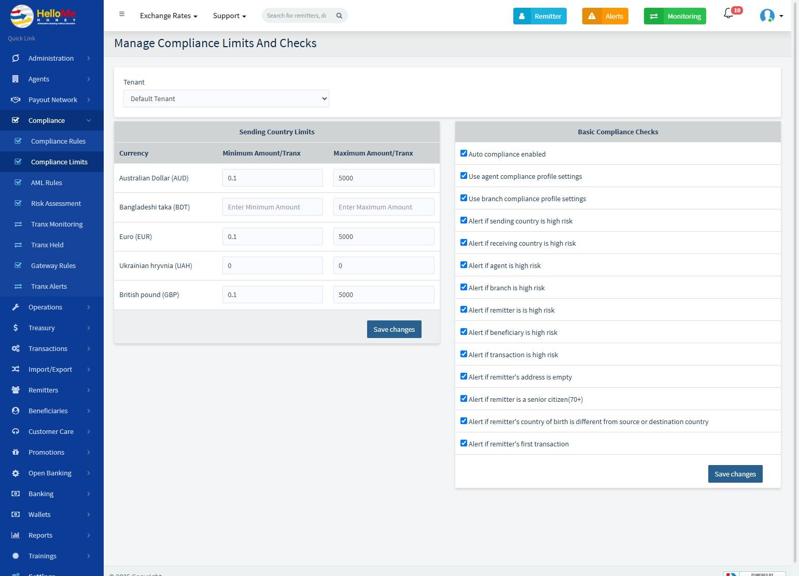Select Compliance Limits submenu item
Viewport: 799px width, 576px height.
point(52,162)
